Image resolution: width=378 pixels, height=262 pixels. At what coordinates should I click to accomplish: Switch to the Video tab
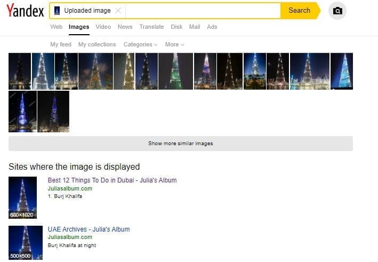[x=103, y=27]
